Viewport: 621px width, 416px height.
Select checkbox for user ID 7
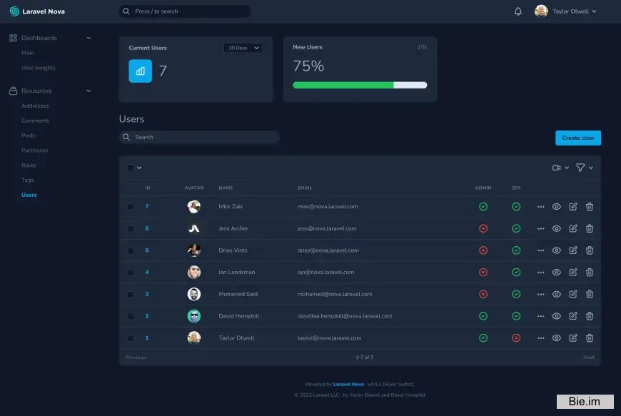131,207
